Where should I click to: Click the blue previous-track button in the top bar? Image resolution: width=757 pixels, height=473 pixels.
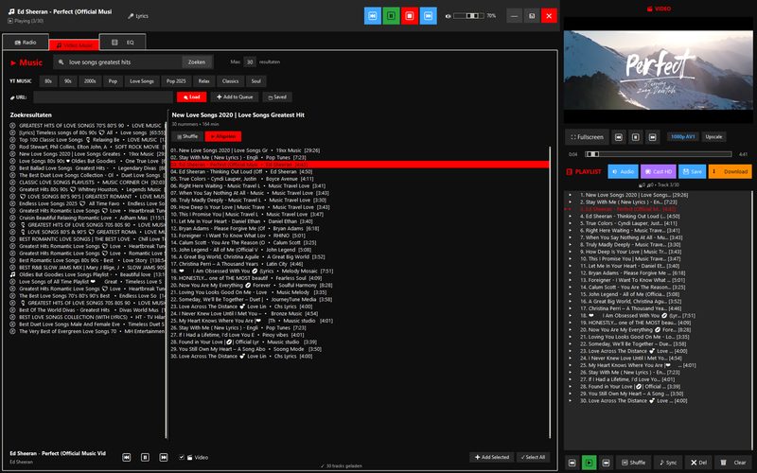(x=372, y=16)
